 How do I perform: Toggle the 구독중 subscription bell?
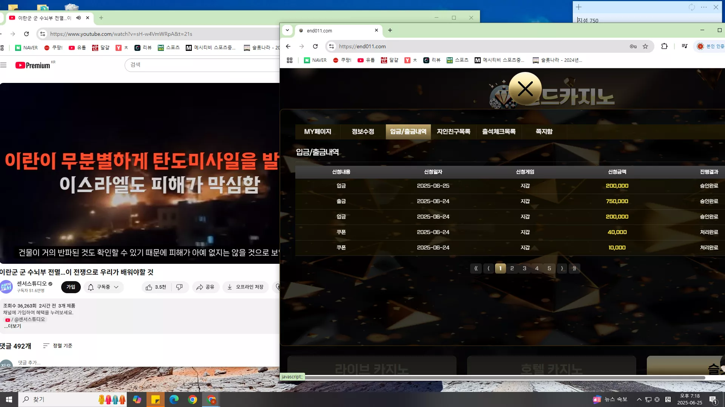(91, 287)
